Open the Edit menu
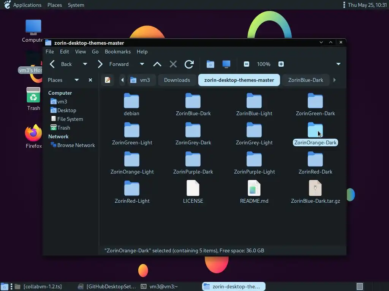389x291 pixels. point(64,52)
